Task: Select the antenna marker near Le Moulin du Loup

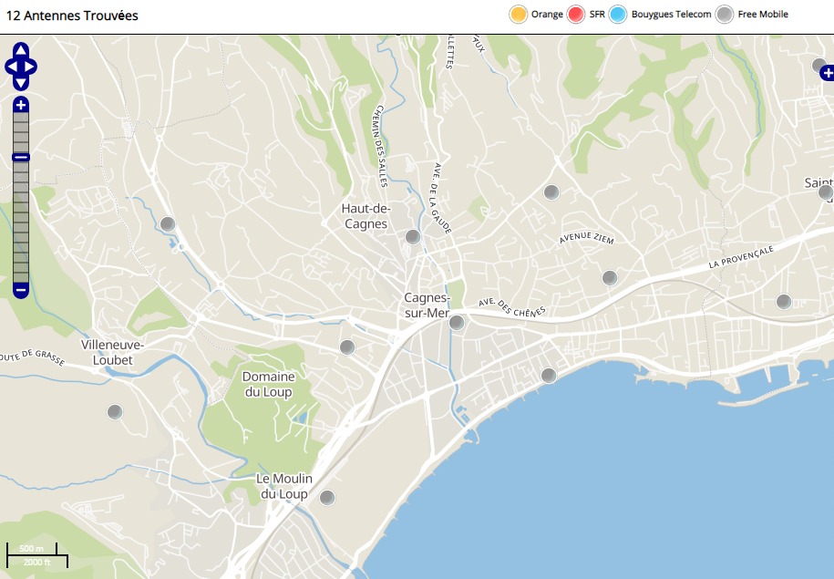Action: click(327, 498)
